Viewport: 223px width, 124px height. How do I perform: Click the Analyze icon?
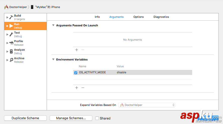click(x=11, y=51)
